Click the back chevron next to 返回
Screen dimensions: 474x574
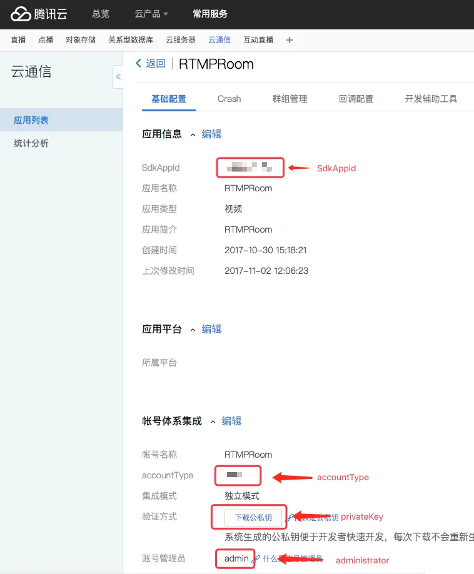click(x=138, y=63)
